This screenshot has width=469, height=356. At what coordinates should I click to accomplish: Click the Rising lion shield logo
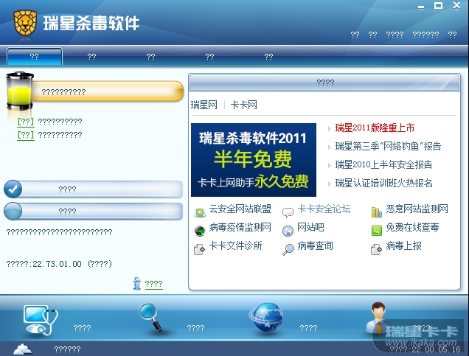pos(25,23)
